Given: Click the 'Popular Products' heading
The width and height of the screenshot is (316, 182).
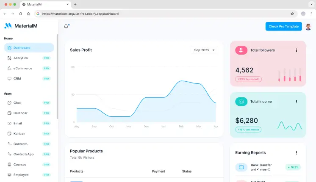Looking at the screenshot, I should pos(86,151).
